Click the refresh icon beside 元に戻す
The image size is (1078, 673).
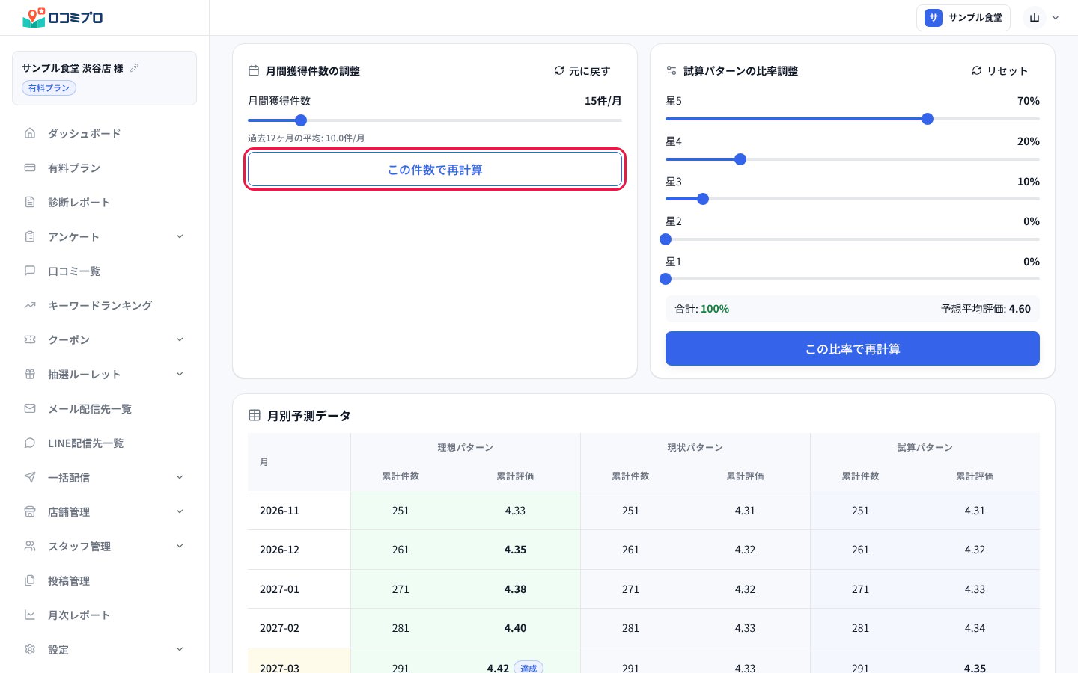pyautogui.click(x=559, y=70)
